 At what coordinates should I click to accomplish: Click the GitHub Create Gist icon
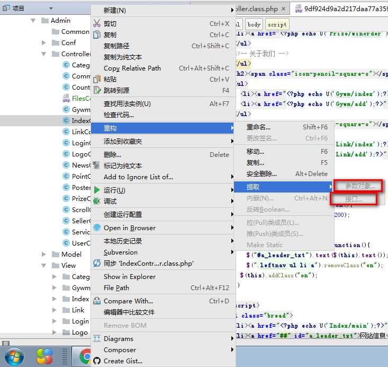[97, 361]
